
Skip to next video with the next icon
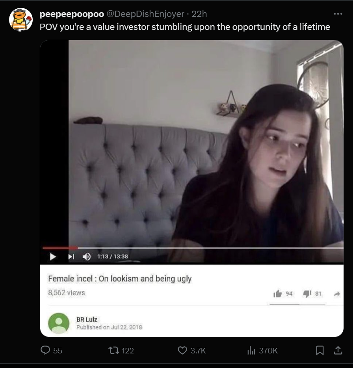[71, 257]
